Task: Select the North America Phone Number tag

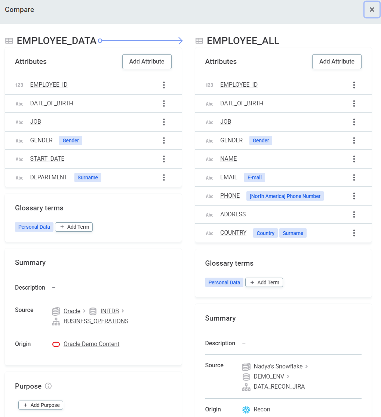Action: [285, 196]
